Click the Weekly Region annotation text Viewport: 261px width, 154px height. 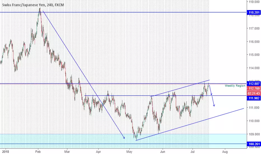[235, 86]
